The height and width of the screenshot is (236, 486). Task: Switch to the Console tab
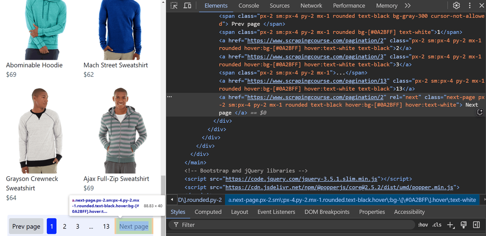pyautogui.click(x=249, y=6)
